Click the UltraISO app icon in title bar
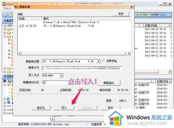The height and width of the screenshot is (128, 174). coord(4,4)
